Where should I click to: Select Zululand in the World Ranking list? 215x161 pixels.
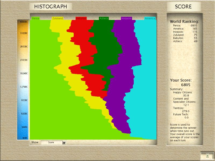point(178,35)
